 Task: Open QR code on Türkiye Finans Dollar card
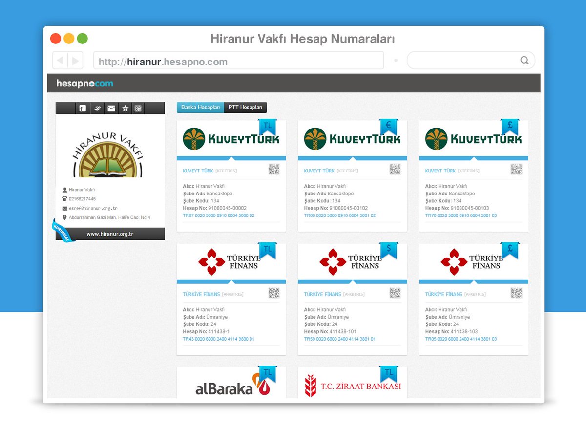tap(395, 293)
